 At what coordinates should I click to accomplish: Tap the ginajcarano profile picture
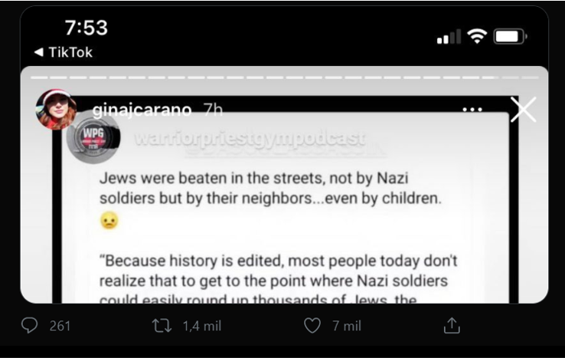57,110
